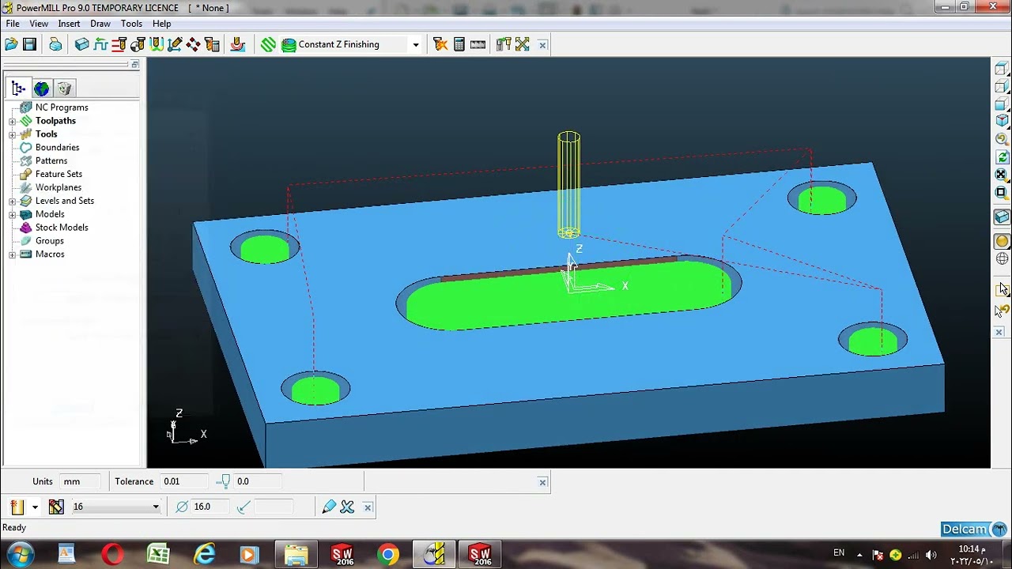Click the Tolerance field showing 0.01

click(183, 481)
